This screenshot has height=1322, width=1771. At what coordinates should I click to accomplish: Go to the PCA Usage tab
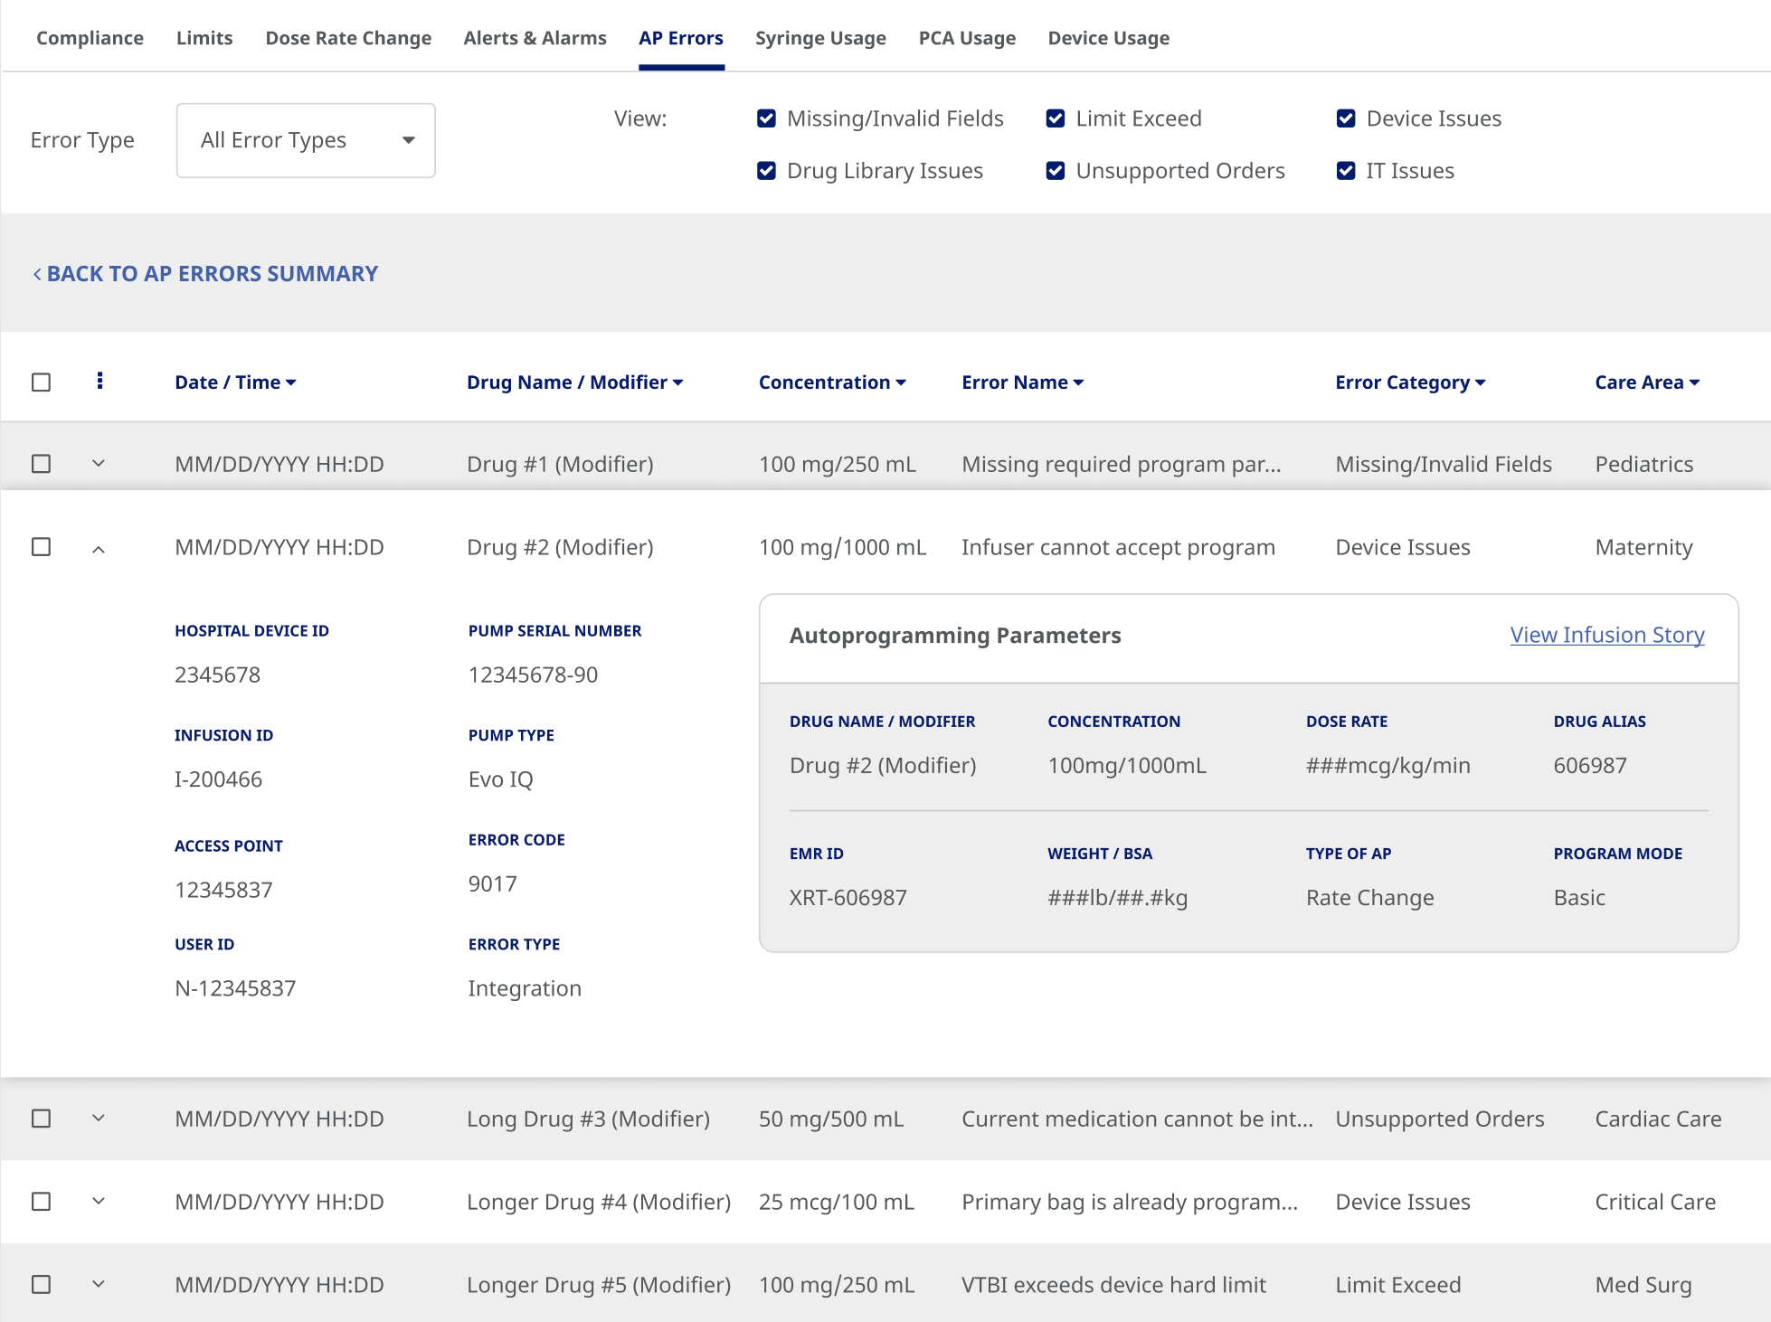(967, 38)
